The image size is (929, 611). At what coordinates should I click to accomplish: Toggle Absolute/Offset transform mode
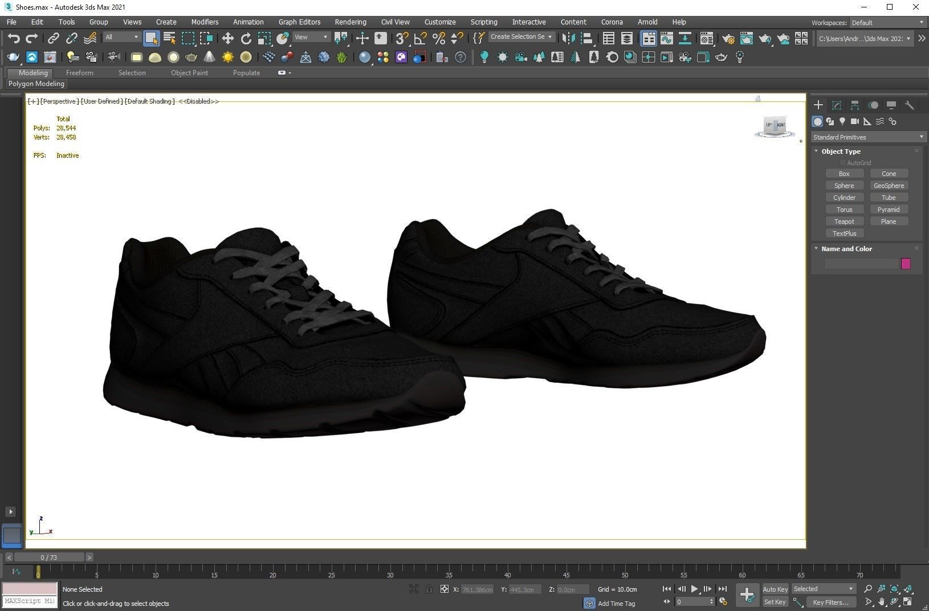[x=444, y=589]
